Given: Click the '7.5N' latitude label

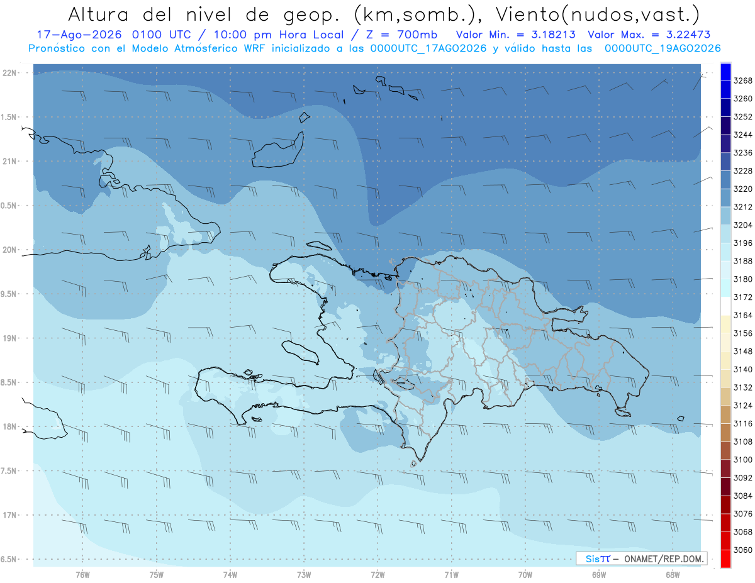Looking at the screenshot, I should coord(9,471).
